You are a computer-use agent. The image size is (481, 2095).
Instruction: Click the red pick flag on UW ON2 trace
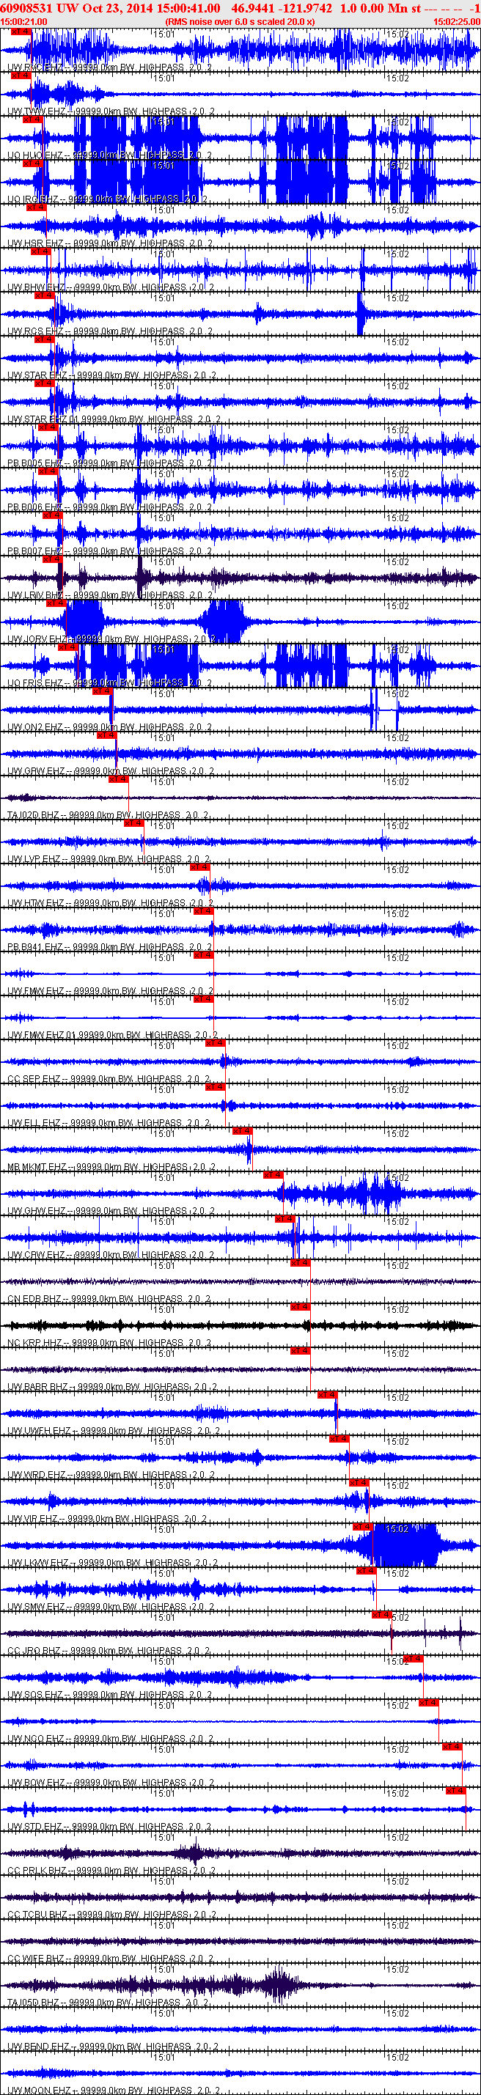[103, 691]
